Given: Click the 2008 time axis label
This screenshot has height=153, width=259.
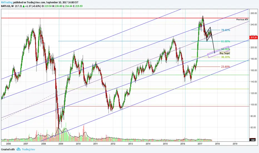Looking at the screenshot, I should (x=43, y=144).
